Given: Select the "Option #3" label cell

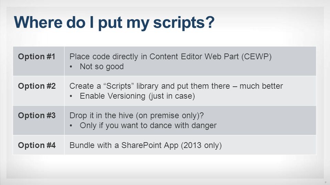Looking at the screenshot, I should pos(39,120).
